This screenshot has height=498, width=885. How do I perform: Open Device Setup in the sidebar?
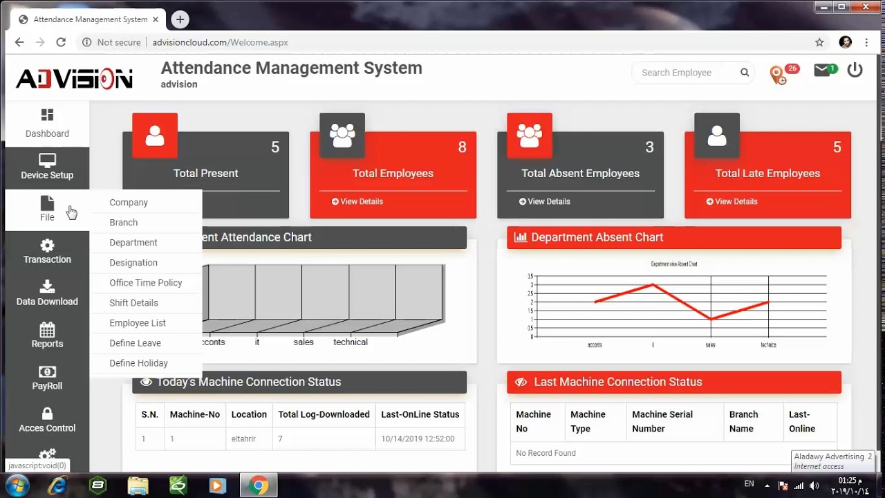tap(47, 167)
